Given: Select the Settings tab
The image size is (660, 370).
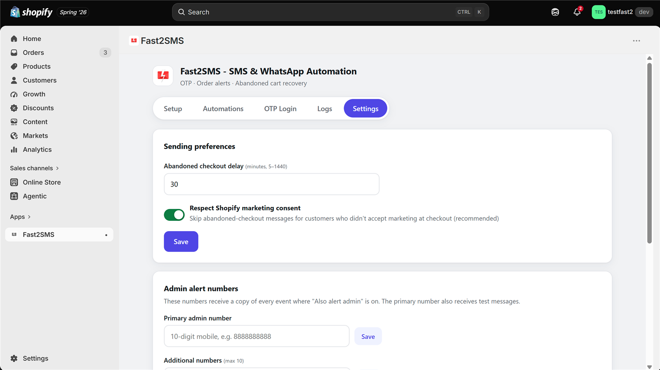Looking at the screenshot, I should tap(365, 109).
